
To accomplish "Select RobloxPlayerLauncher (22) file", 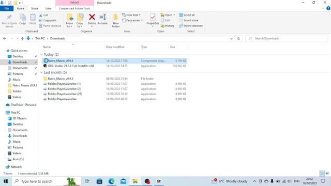I will [115, 94].
